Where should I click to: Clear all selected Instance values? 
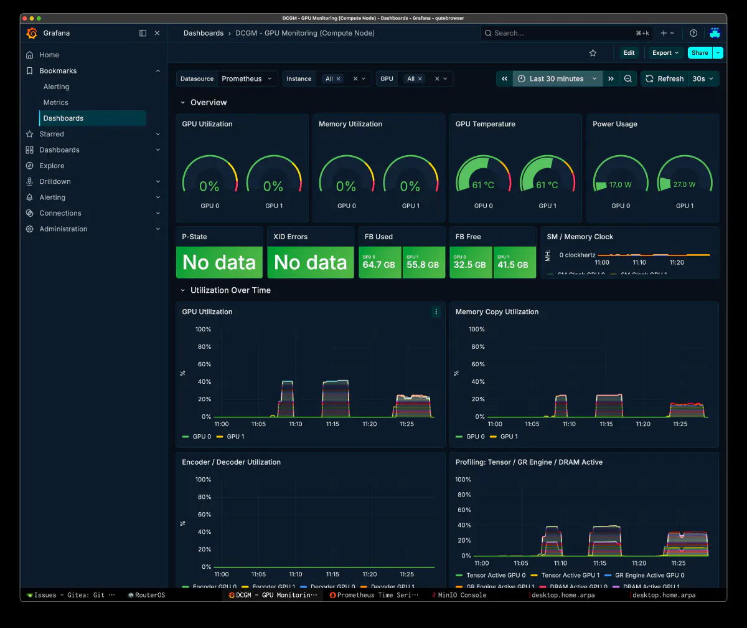355,79
